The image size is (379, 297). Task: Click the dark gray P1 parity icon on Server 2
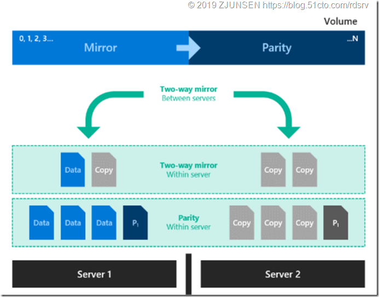(336, 222)
